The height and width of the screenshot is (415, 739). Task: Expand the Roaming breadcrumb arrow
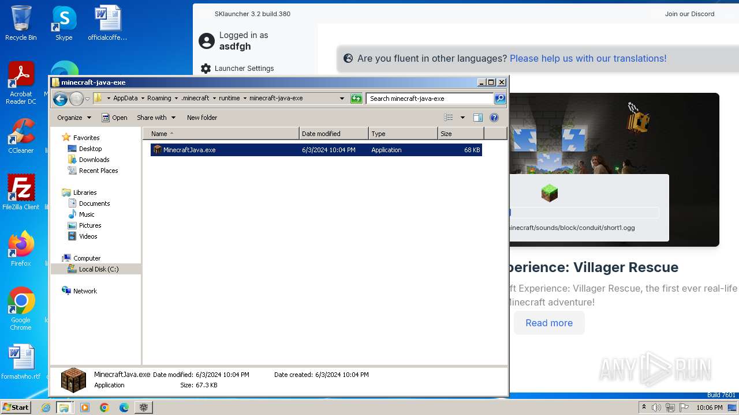pyautogui.click(x=176, y=99)
